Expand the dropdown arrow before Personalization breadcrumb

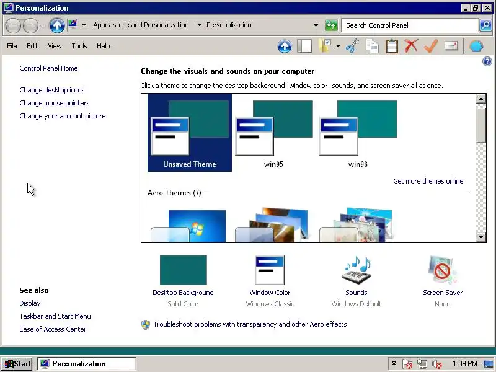click(x=199, y=25)
